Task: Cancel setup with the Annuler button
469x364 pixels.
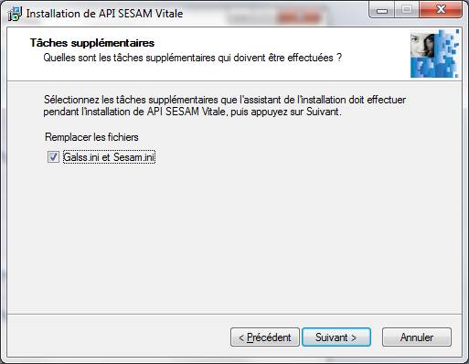Action: pyautogui.click(x=417, y=337)
